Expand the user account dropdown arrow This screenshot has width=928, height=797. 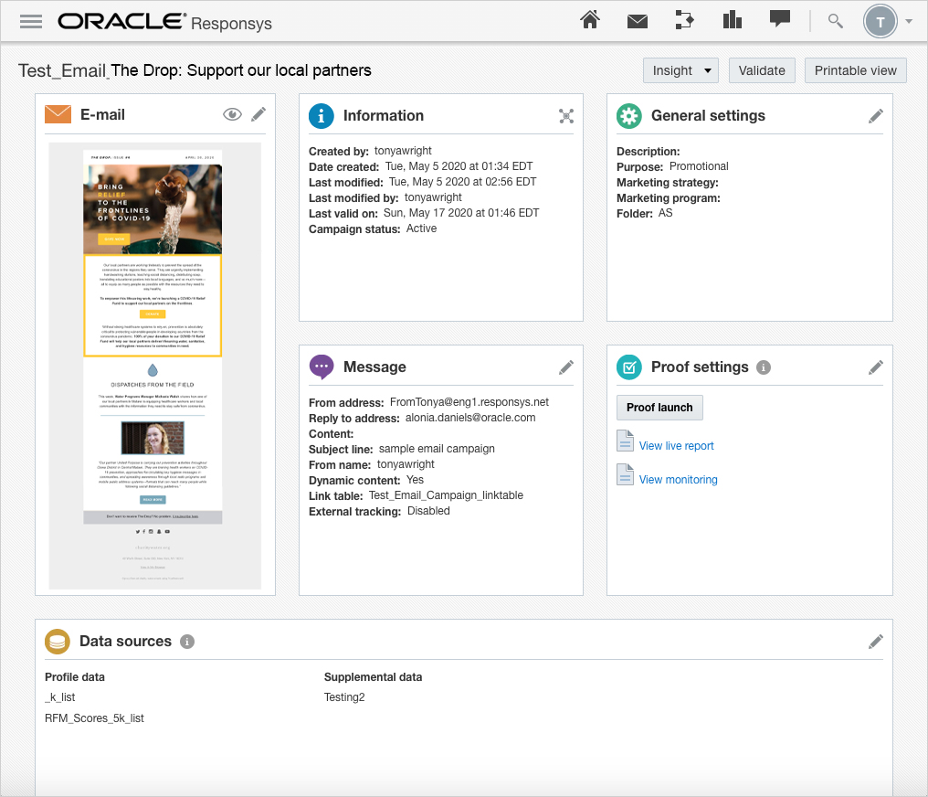pyautogui.click(x=909, y=21)
